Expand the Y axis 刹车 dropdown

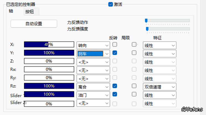(93, 54)
